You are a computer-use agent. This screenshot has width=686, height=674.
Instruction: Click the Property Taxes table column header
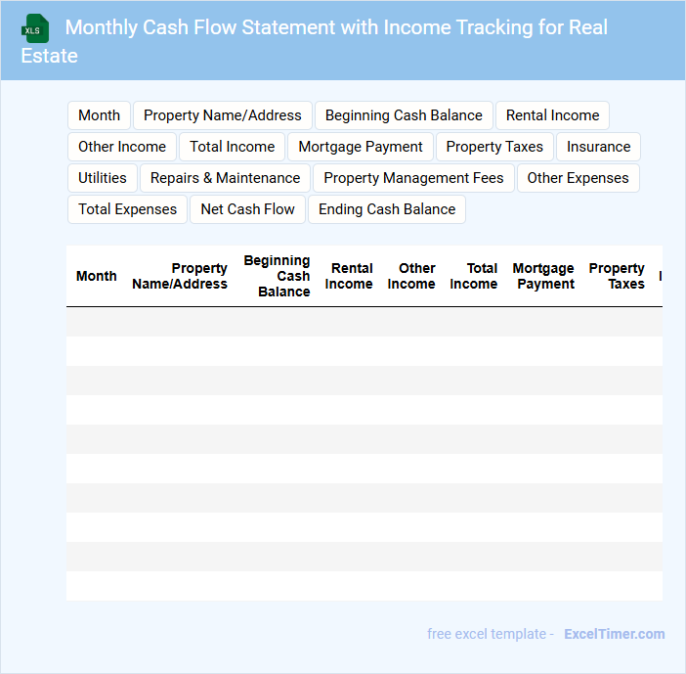tap(617, 276)
